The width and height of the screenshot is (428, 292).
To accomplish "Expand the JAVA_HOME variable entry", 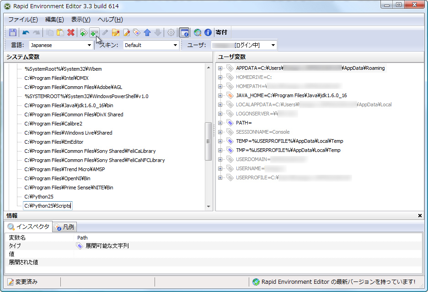I will (220, 95).
